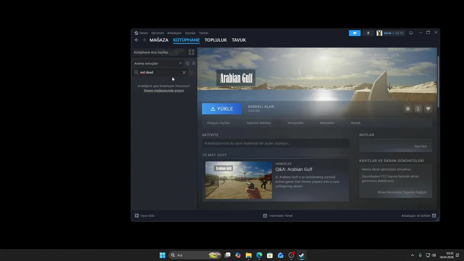The width and height of the screenshot is (464, 261).
Task: Open the TAVUK profile tab
Action: 239,40
